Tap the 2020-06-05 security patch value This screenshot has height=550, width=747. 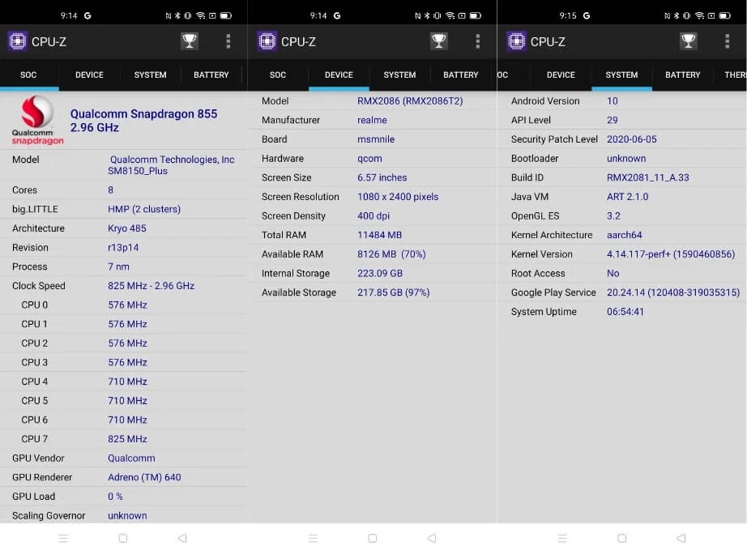[x=632, y=139]
